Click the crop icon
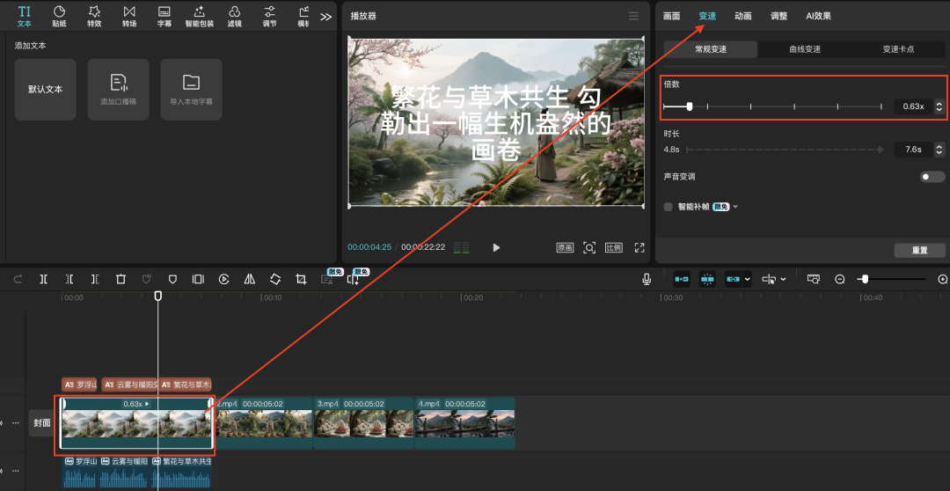Viewport: 950px width, 491px height. (x=301, y=279)
